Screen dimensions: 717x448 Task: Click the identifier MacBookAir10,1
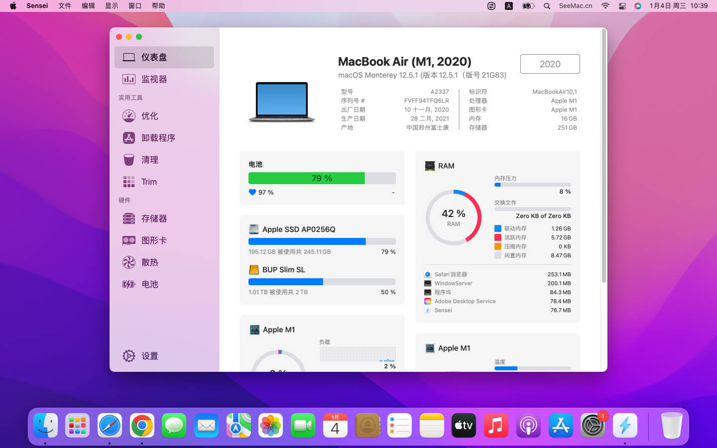coord(555,92)
